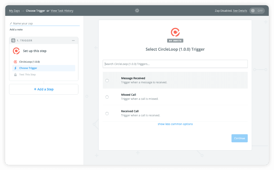The width and height of the screenshot is (274, 170).
Task: Click 'Choose Trigger' breadcrumb text in header
Action: pyautogui.click(x=35, y=11)
